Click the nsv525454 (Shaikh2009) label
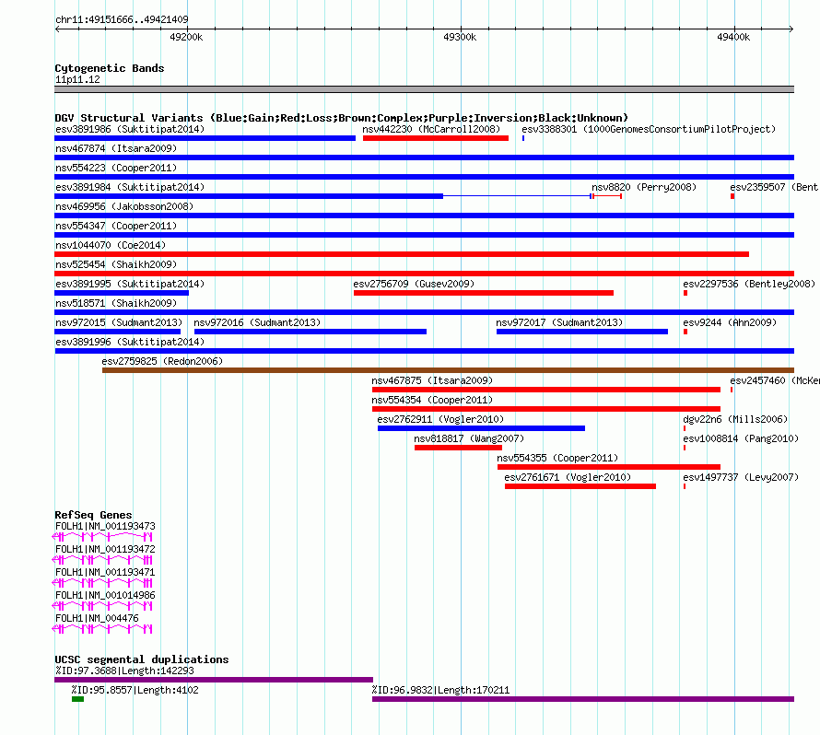This screenshot has height=735, width=820. (116, 264)
